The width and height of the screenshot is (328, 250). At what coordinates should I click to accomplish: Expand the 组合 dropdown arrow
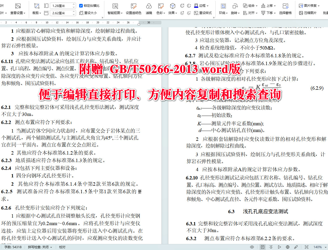257,6
